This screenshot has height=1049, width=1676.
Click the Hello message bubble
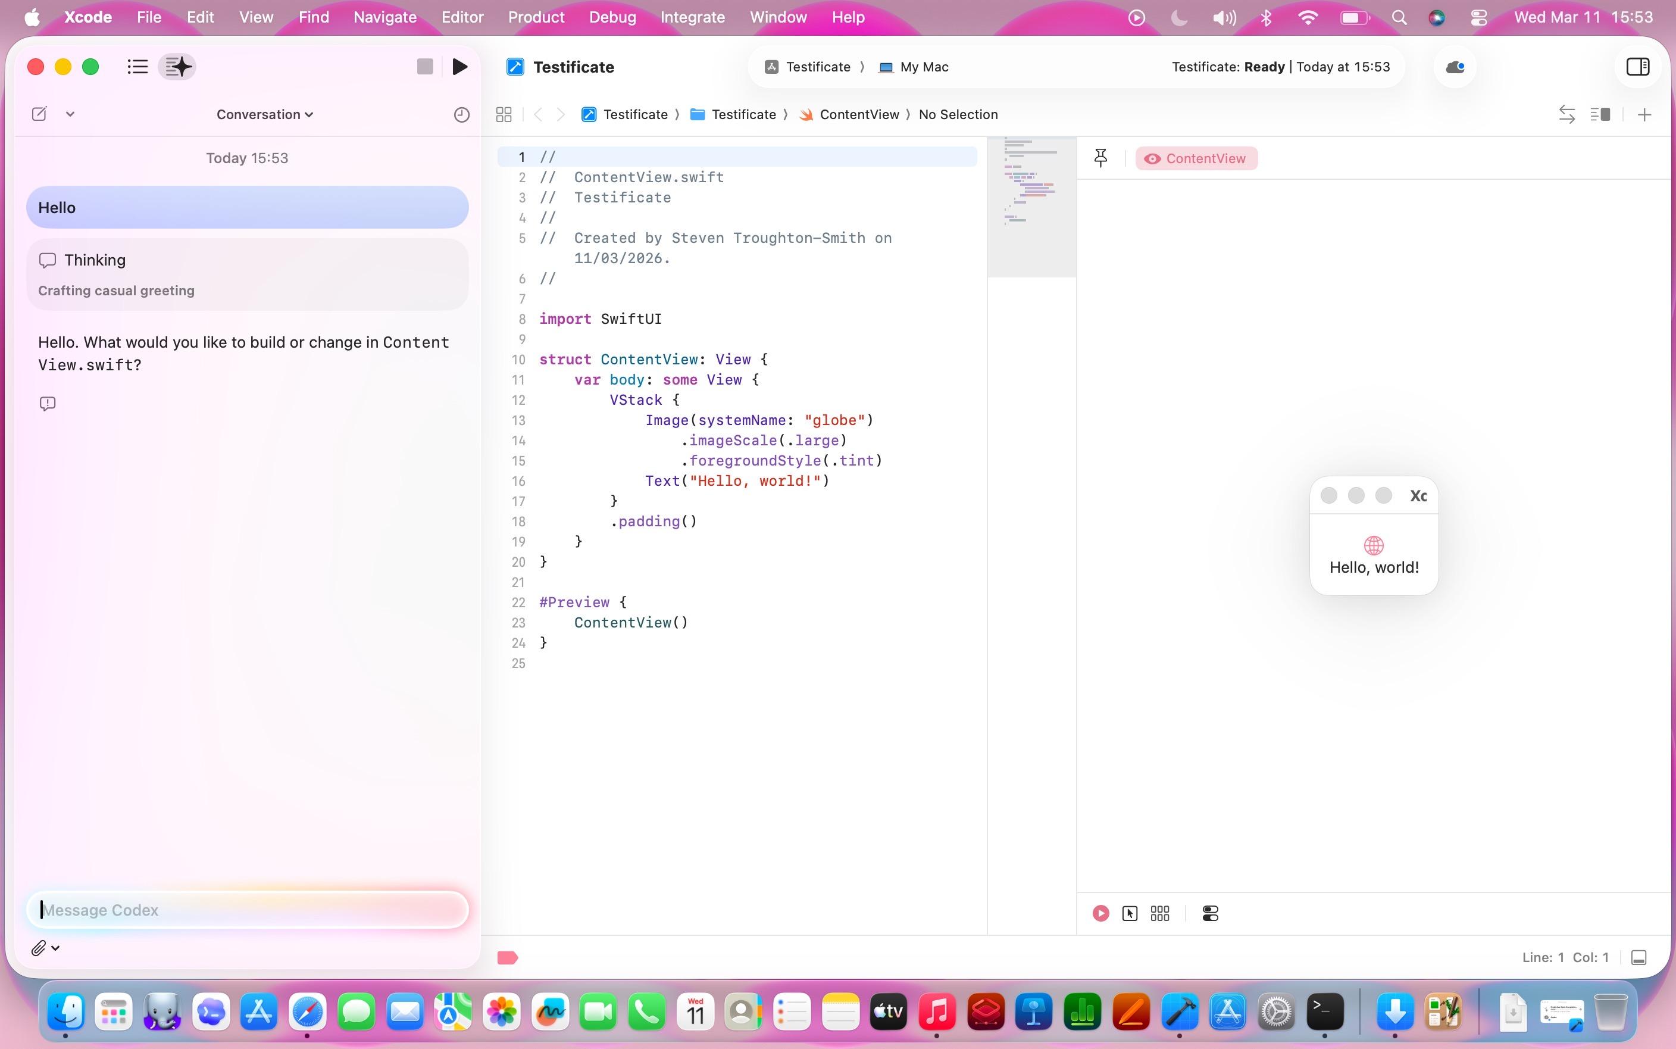tap(248, 207)
